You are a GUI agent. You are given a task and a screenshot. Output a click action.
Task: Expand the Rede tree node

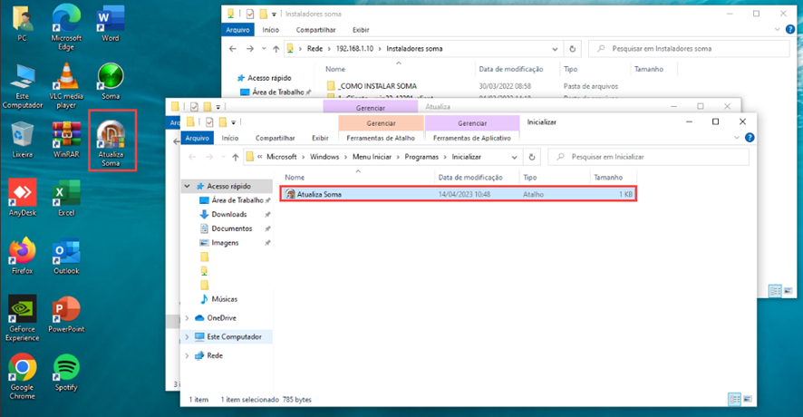(x=188, y=355)
